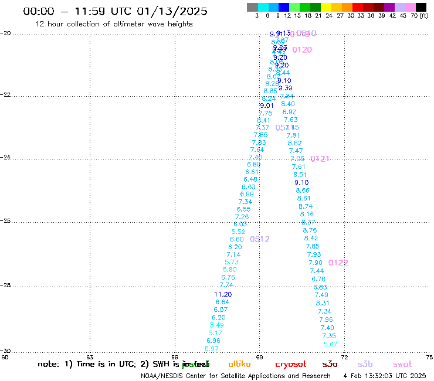
Task: Select the orange 30 ft color swatch
Action: pyautogui.click(x=347, y=7)
